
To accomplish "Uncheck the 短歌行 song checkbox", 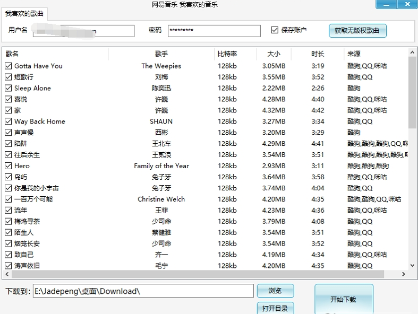I will [x=8, y=77].
